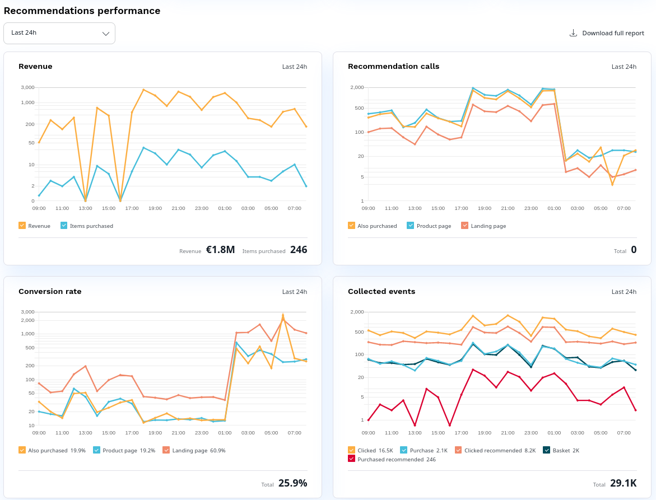This screenshot has height=500, width=656.
Task: Click the download icon beside Download full report
Action: click(573, 32)
